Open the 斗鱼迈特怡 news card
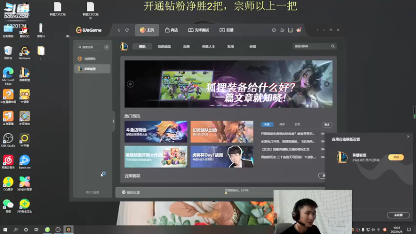This screenshot has width=416, height=234. (x=155, y=132)
